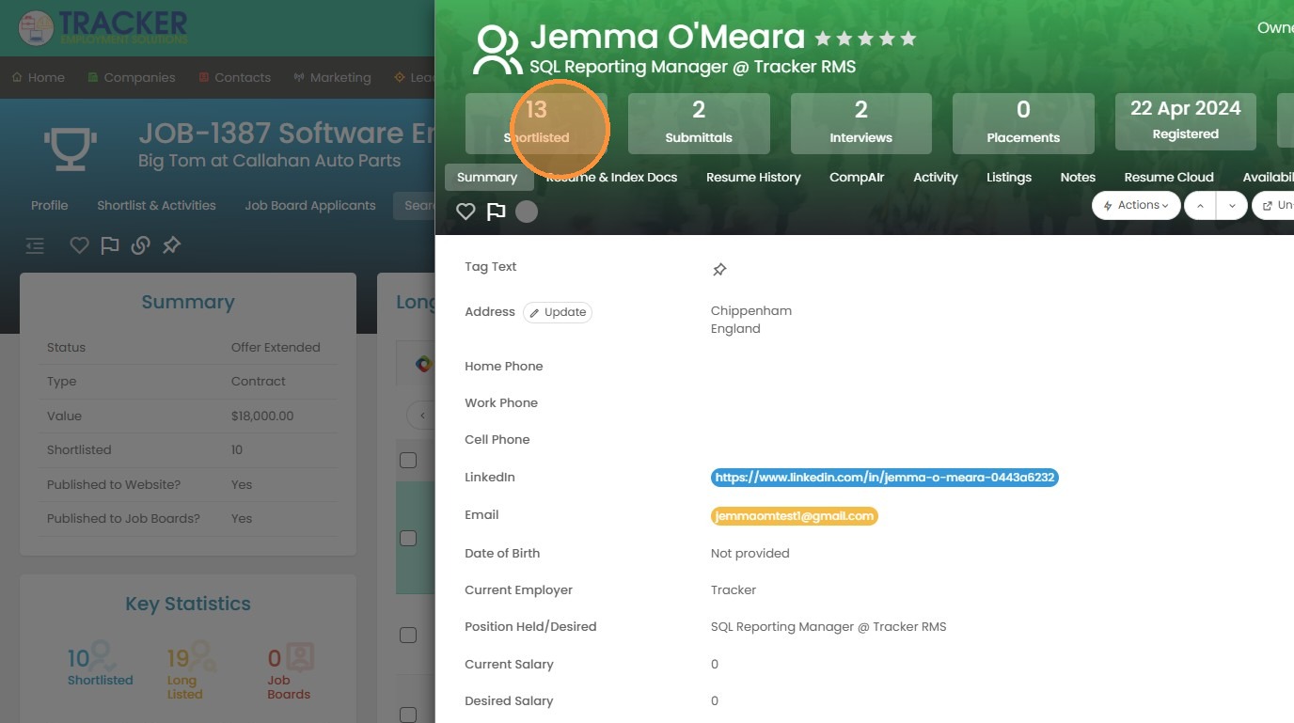Viewport: 1294px width, 723px height.
Task: Open the Job Board Applicants tab
Action: click(x=310, y=205)
